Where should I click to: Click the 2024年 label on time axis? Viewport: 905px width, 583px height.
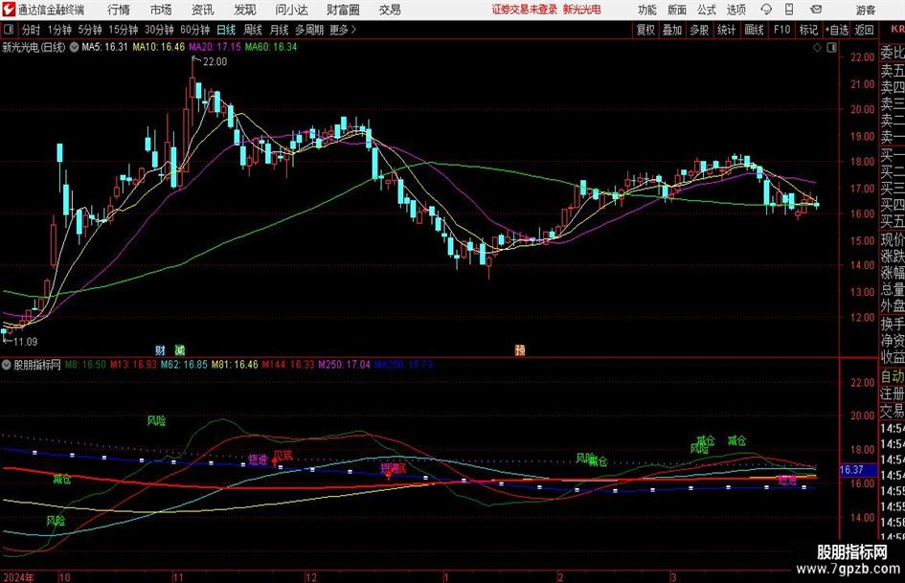(x=17, y=577)
